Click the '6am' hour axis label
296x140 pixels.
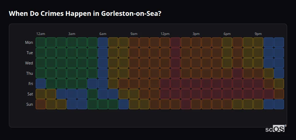click(x=103, y=34)
